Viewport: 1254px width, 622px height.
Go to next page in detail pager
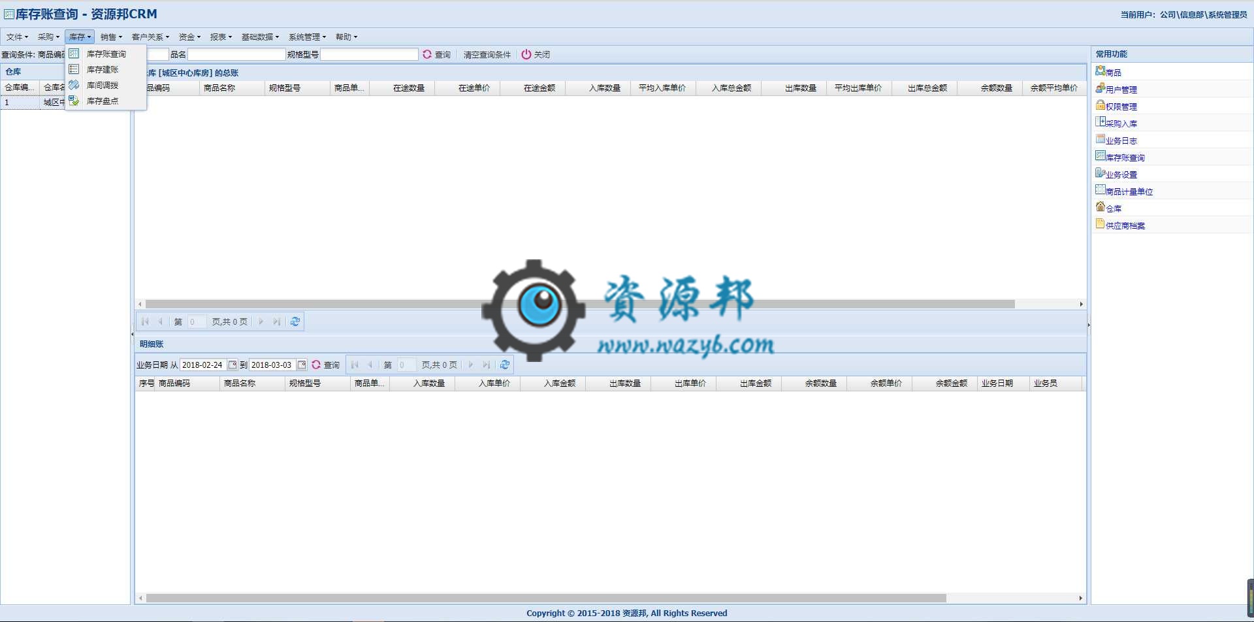point(471,365)
